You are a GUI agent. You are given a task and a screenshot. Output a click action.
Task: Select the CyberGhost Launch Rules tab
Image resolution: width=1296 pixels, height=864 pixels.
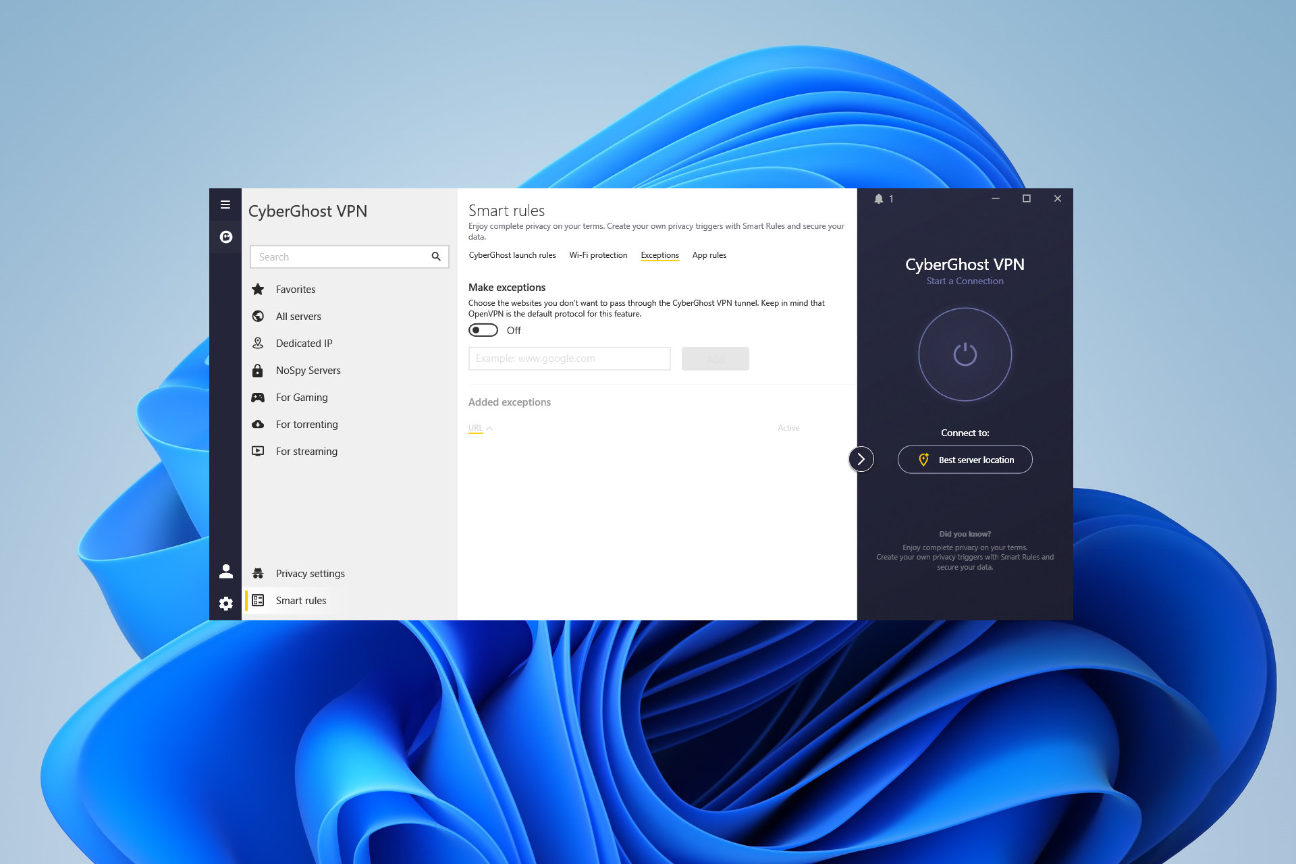point(512,254)
